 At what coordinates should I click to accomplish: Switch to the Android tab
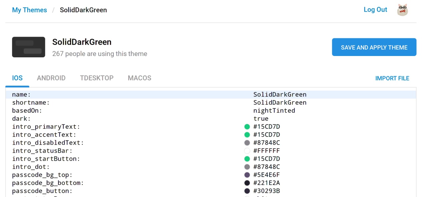pyautogui.click(x=51, y=78)
